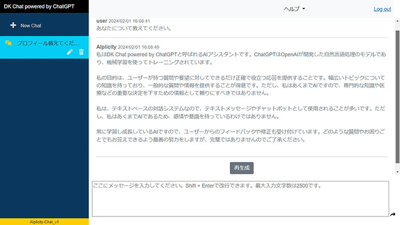Click the pencil icon to rename the chat
Viewport: 400px width, 225px height.
tap(70, 52)
